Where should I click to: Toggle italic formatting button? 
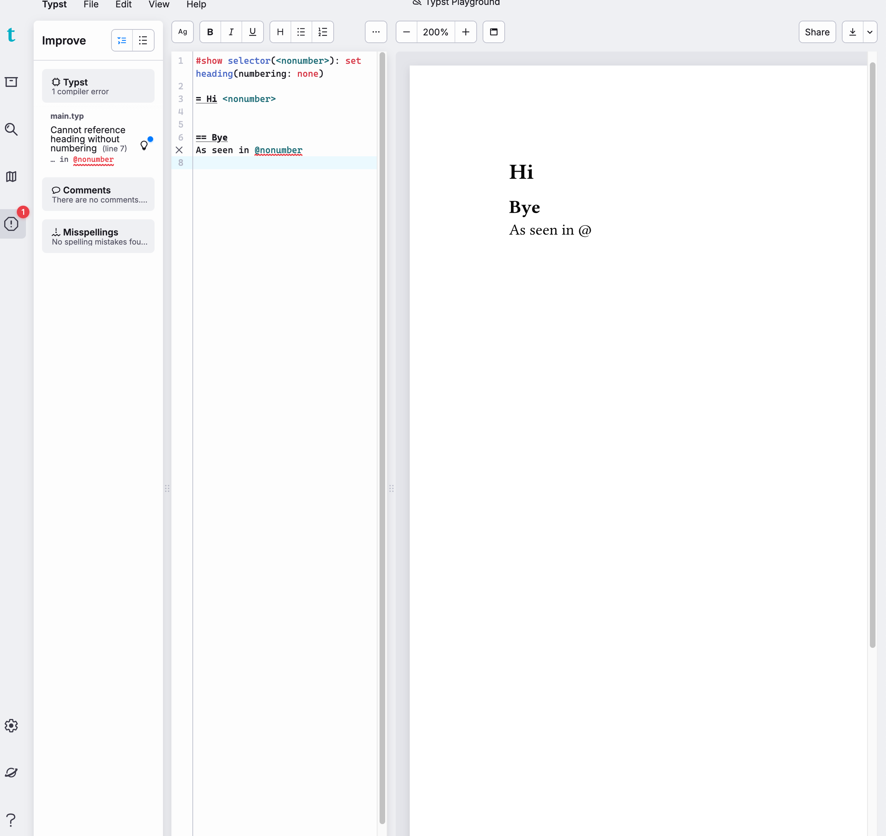click(x=231, y=32)
